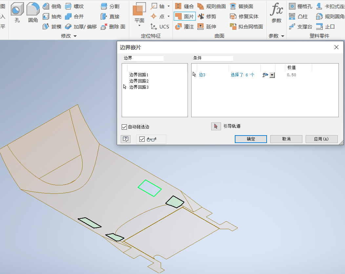Select the 拟合网格面 fit mesh face tool
Image resolution: width=345 pixels, height=274 pixels.
tap(246, 27)
